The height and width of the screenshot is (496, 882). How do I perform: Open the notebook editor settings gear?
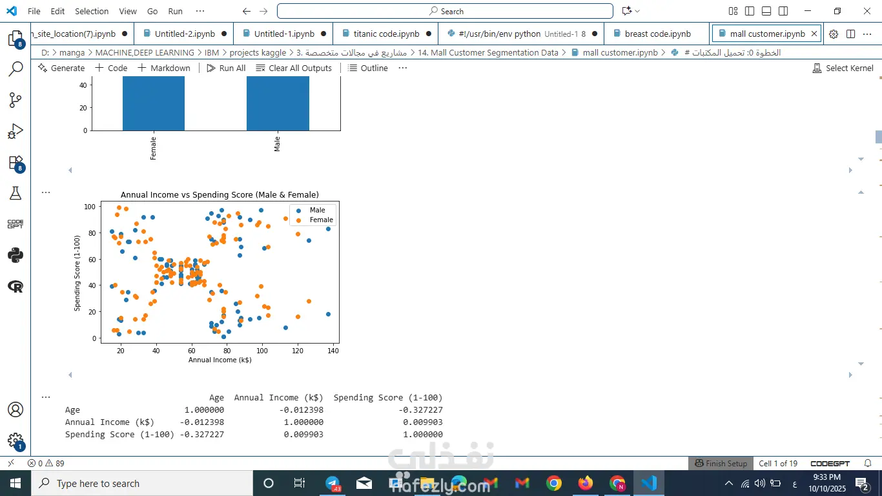[x=834, y=34]
